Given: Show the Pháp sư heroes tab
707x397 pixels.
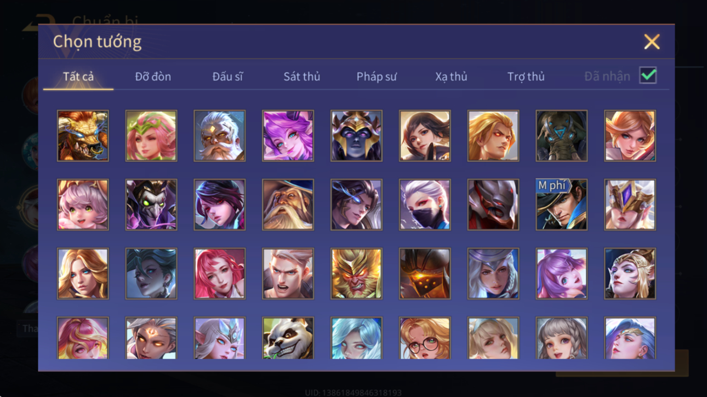Looking at the screenshot, I should (x=377, y=77).
